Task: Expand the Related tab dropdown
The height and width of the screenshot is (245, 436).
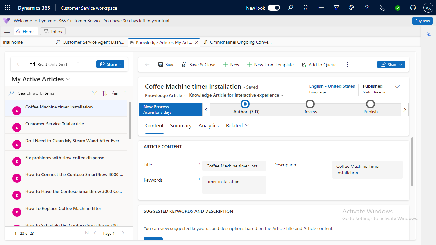Action: click(237, 126)
